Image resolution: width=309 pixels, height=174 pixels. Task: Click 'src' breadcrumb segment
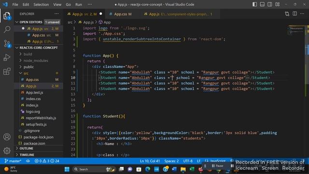(x=70, y=22)
